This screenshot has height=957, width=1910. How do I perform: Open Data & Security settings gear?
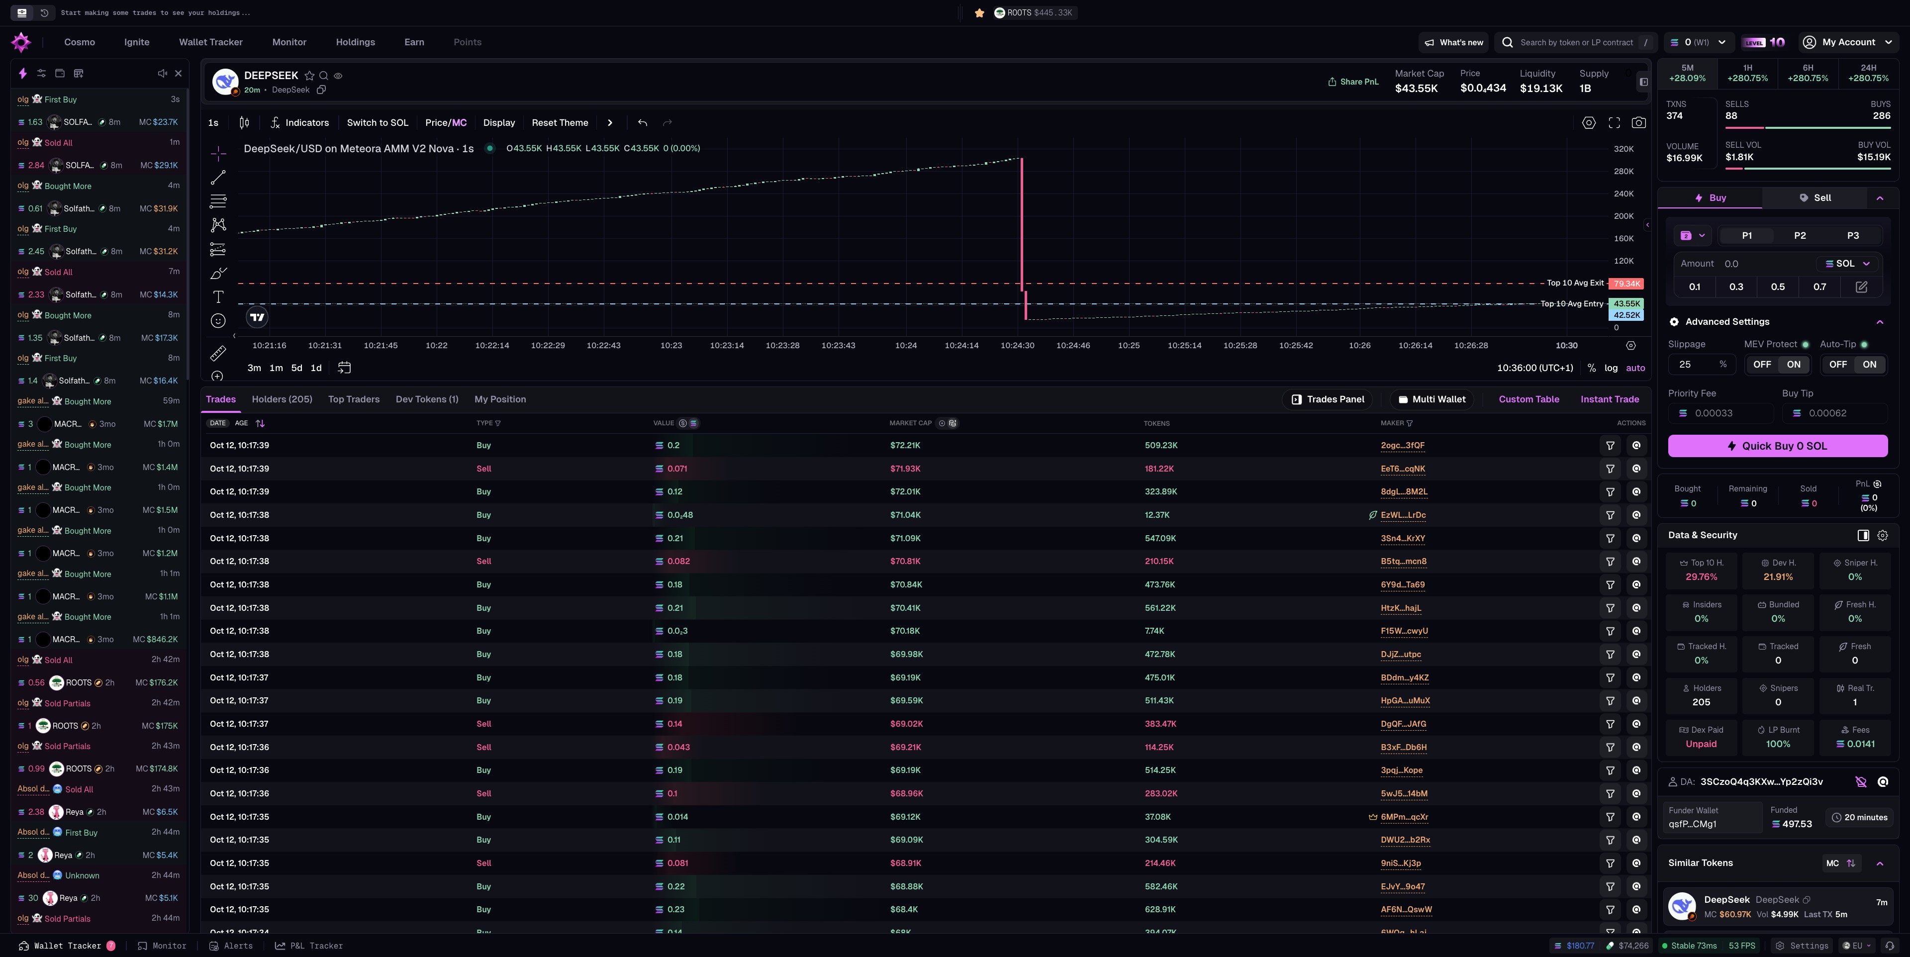pos(1883,535)
